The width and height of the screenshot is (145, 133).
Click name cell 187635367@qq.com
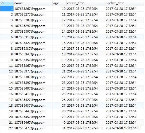click(x=33, y=66)
